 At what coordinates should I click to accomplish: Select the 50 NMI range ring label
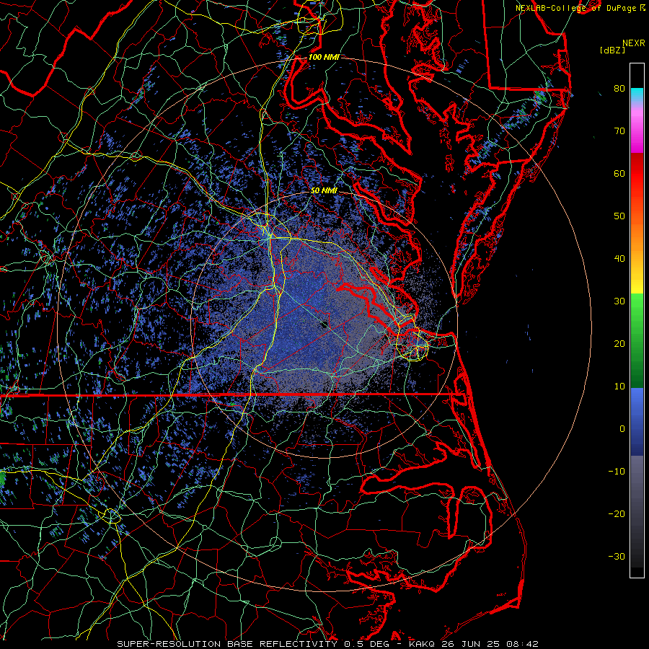(324, 190)
